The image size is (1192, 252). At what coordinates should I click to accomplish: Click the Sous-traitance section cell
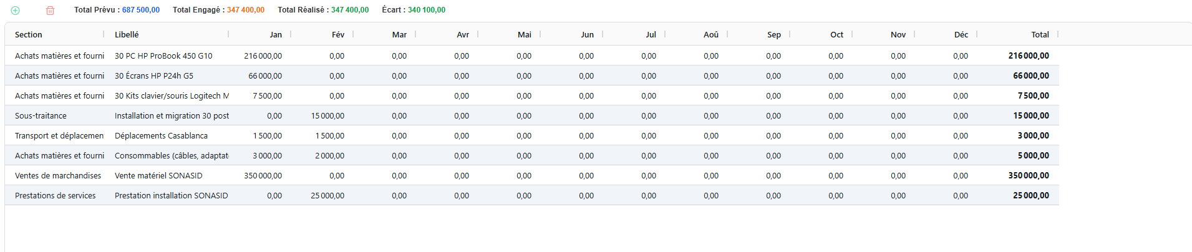coord(41,116)
